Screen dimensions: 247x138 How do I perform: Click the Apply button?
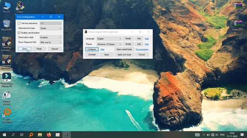(107, 54)
